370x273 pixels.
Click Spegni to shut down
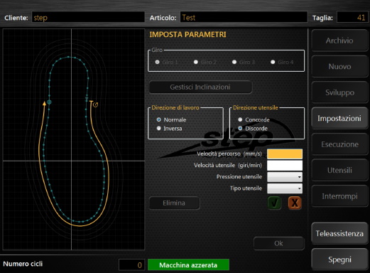pyautogui.click(x=339, y=259)
